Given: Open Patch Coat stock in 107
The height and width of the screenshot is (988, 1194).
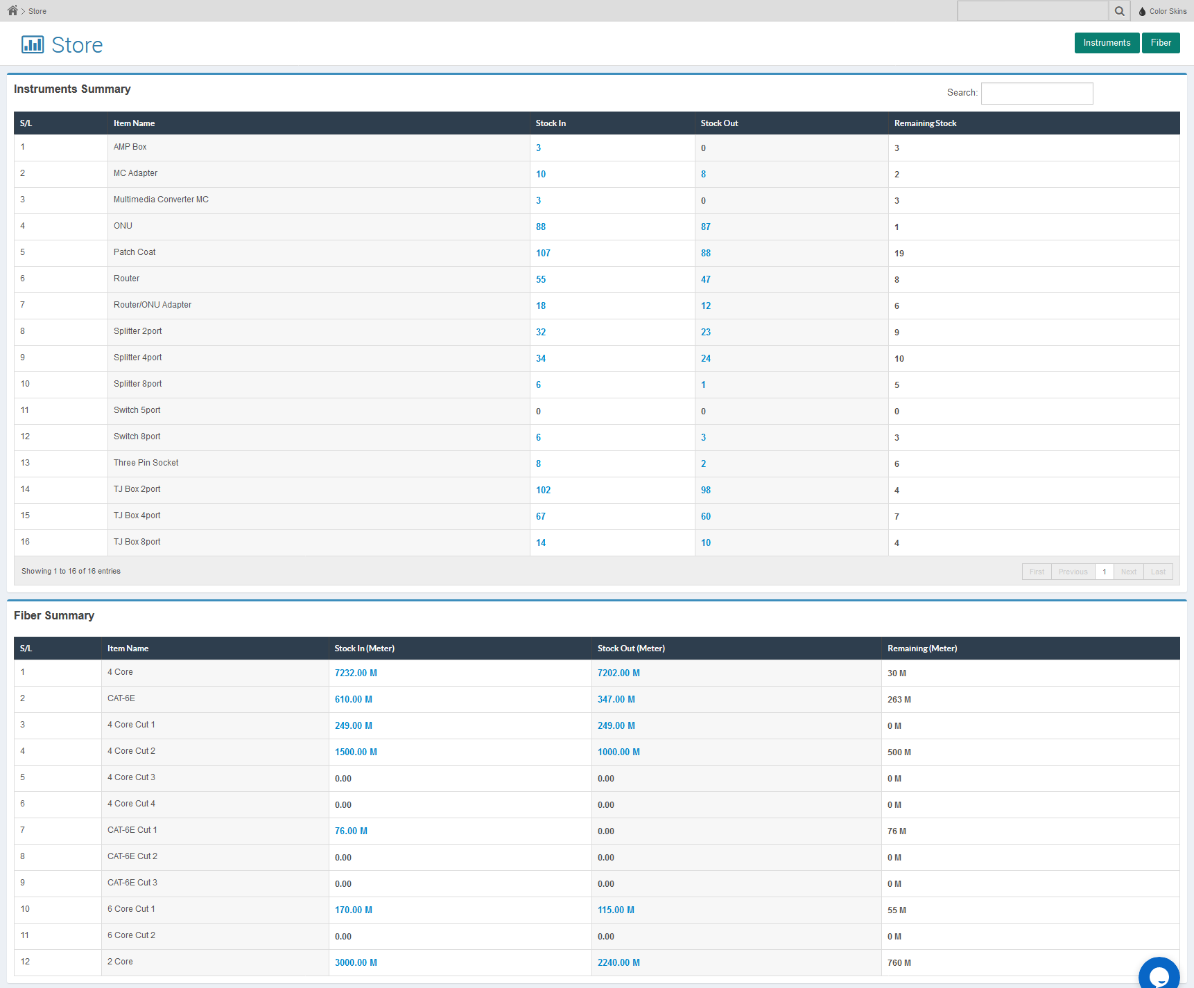Looking at the screenshot, I should coord(543,253).
